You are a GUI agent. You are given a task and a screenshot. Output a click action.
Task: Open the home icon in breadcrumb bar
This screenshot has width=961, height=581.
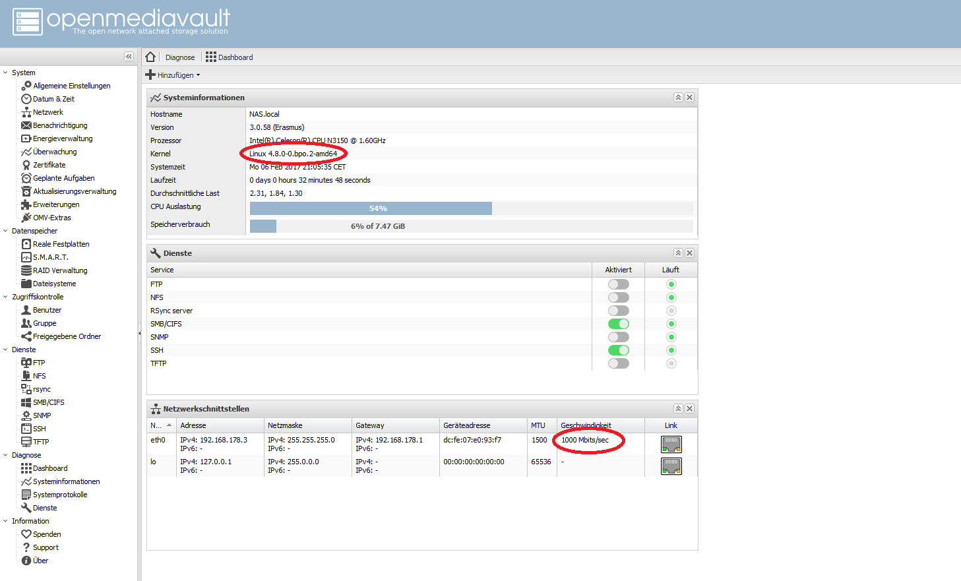pyautogui.click(x=150, y=57)
